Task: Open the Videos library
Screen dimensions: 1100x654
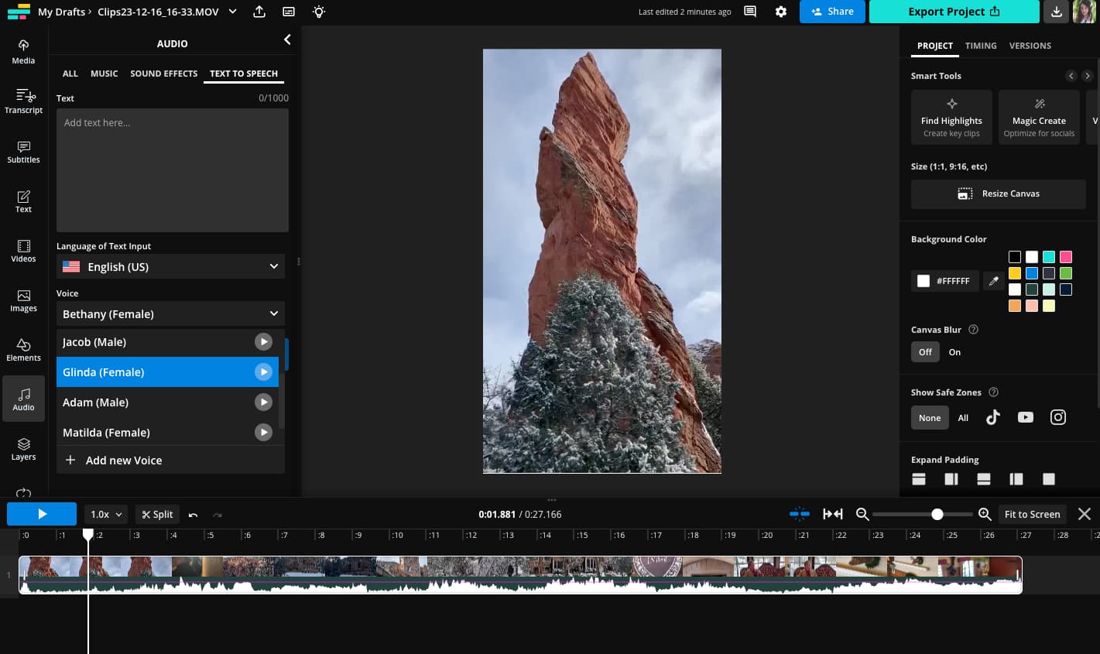Action: tap(23, 250)
